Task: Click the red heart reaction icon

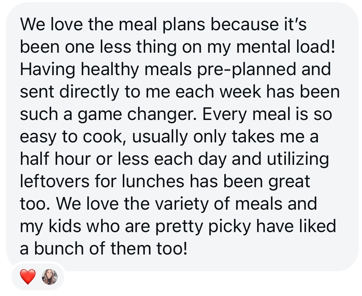Action: [28, 277]
